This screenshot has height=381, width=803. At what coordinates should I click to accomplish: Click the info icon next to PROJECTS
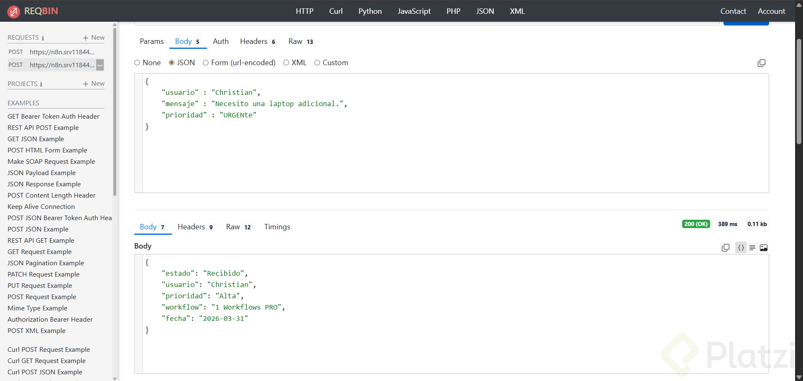(41, 84)
